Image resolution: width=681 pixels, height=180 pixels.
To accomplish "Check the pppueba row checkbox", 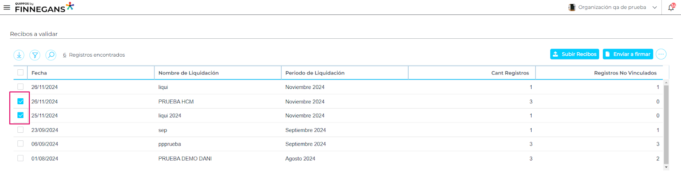I will coord(20,144).
